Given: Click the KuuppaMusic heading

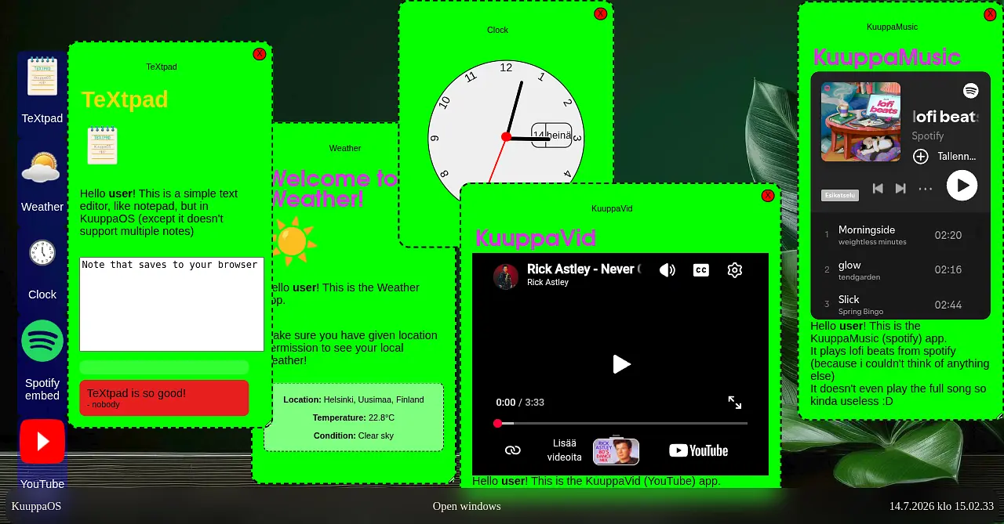Looking at the screenshot, I should tap(886, 57).
